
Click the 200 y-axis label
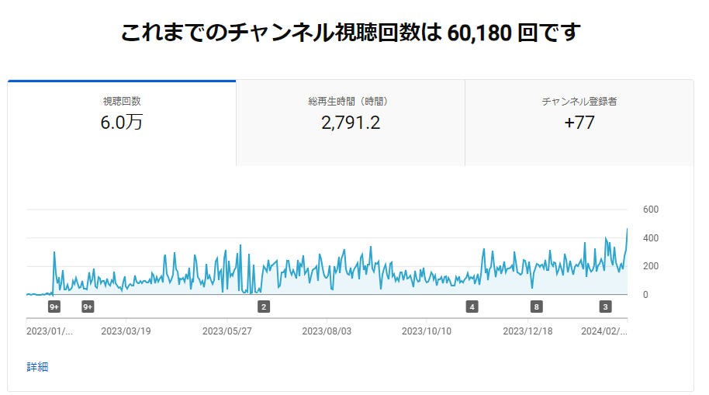[x=651, y=266]
